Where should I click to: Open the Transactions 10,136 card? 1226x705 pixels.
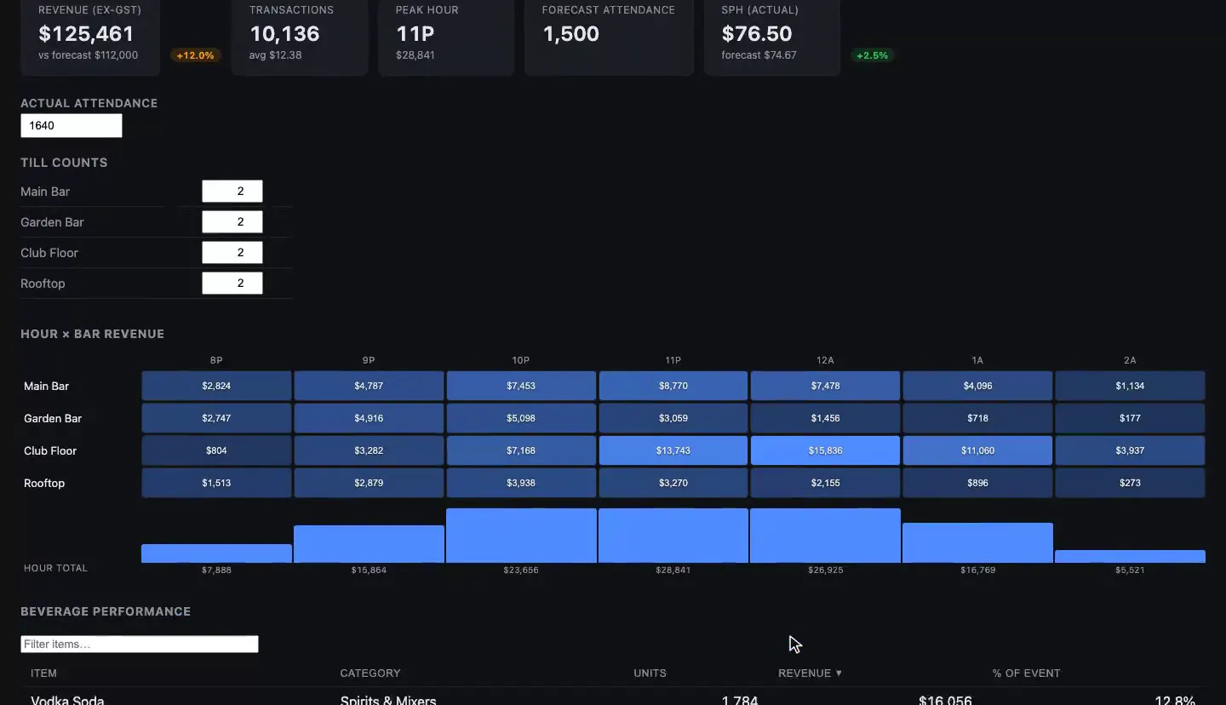300,37
